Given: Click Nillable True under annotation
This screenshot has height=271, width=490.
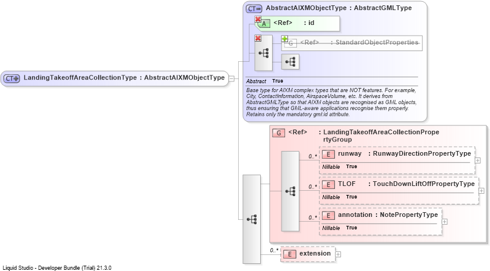Looking at the screenshot, I should (x=340, y=228).
